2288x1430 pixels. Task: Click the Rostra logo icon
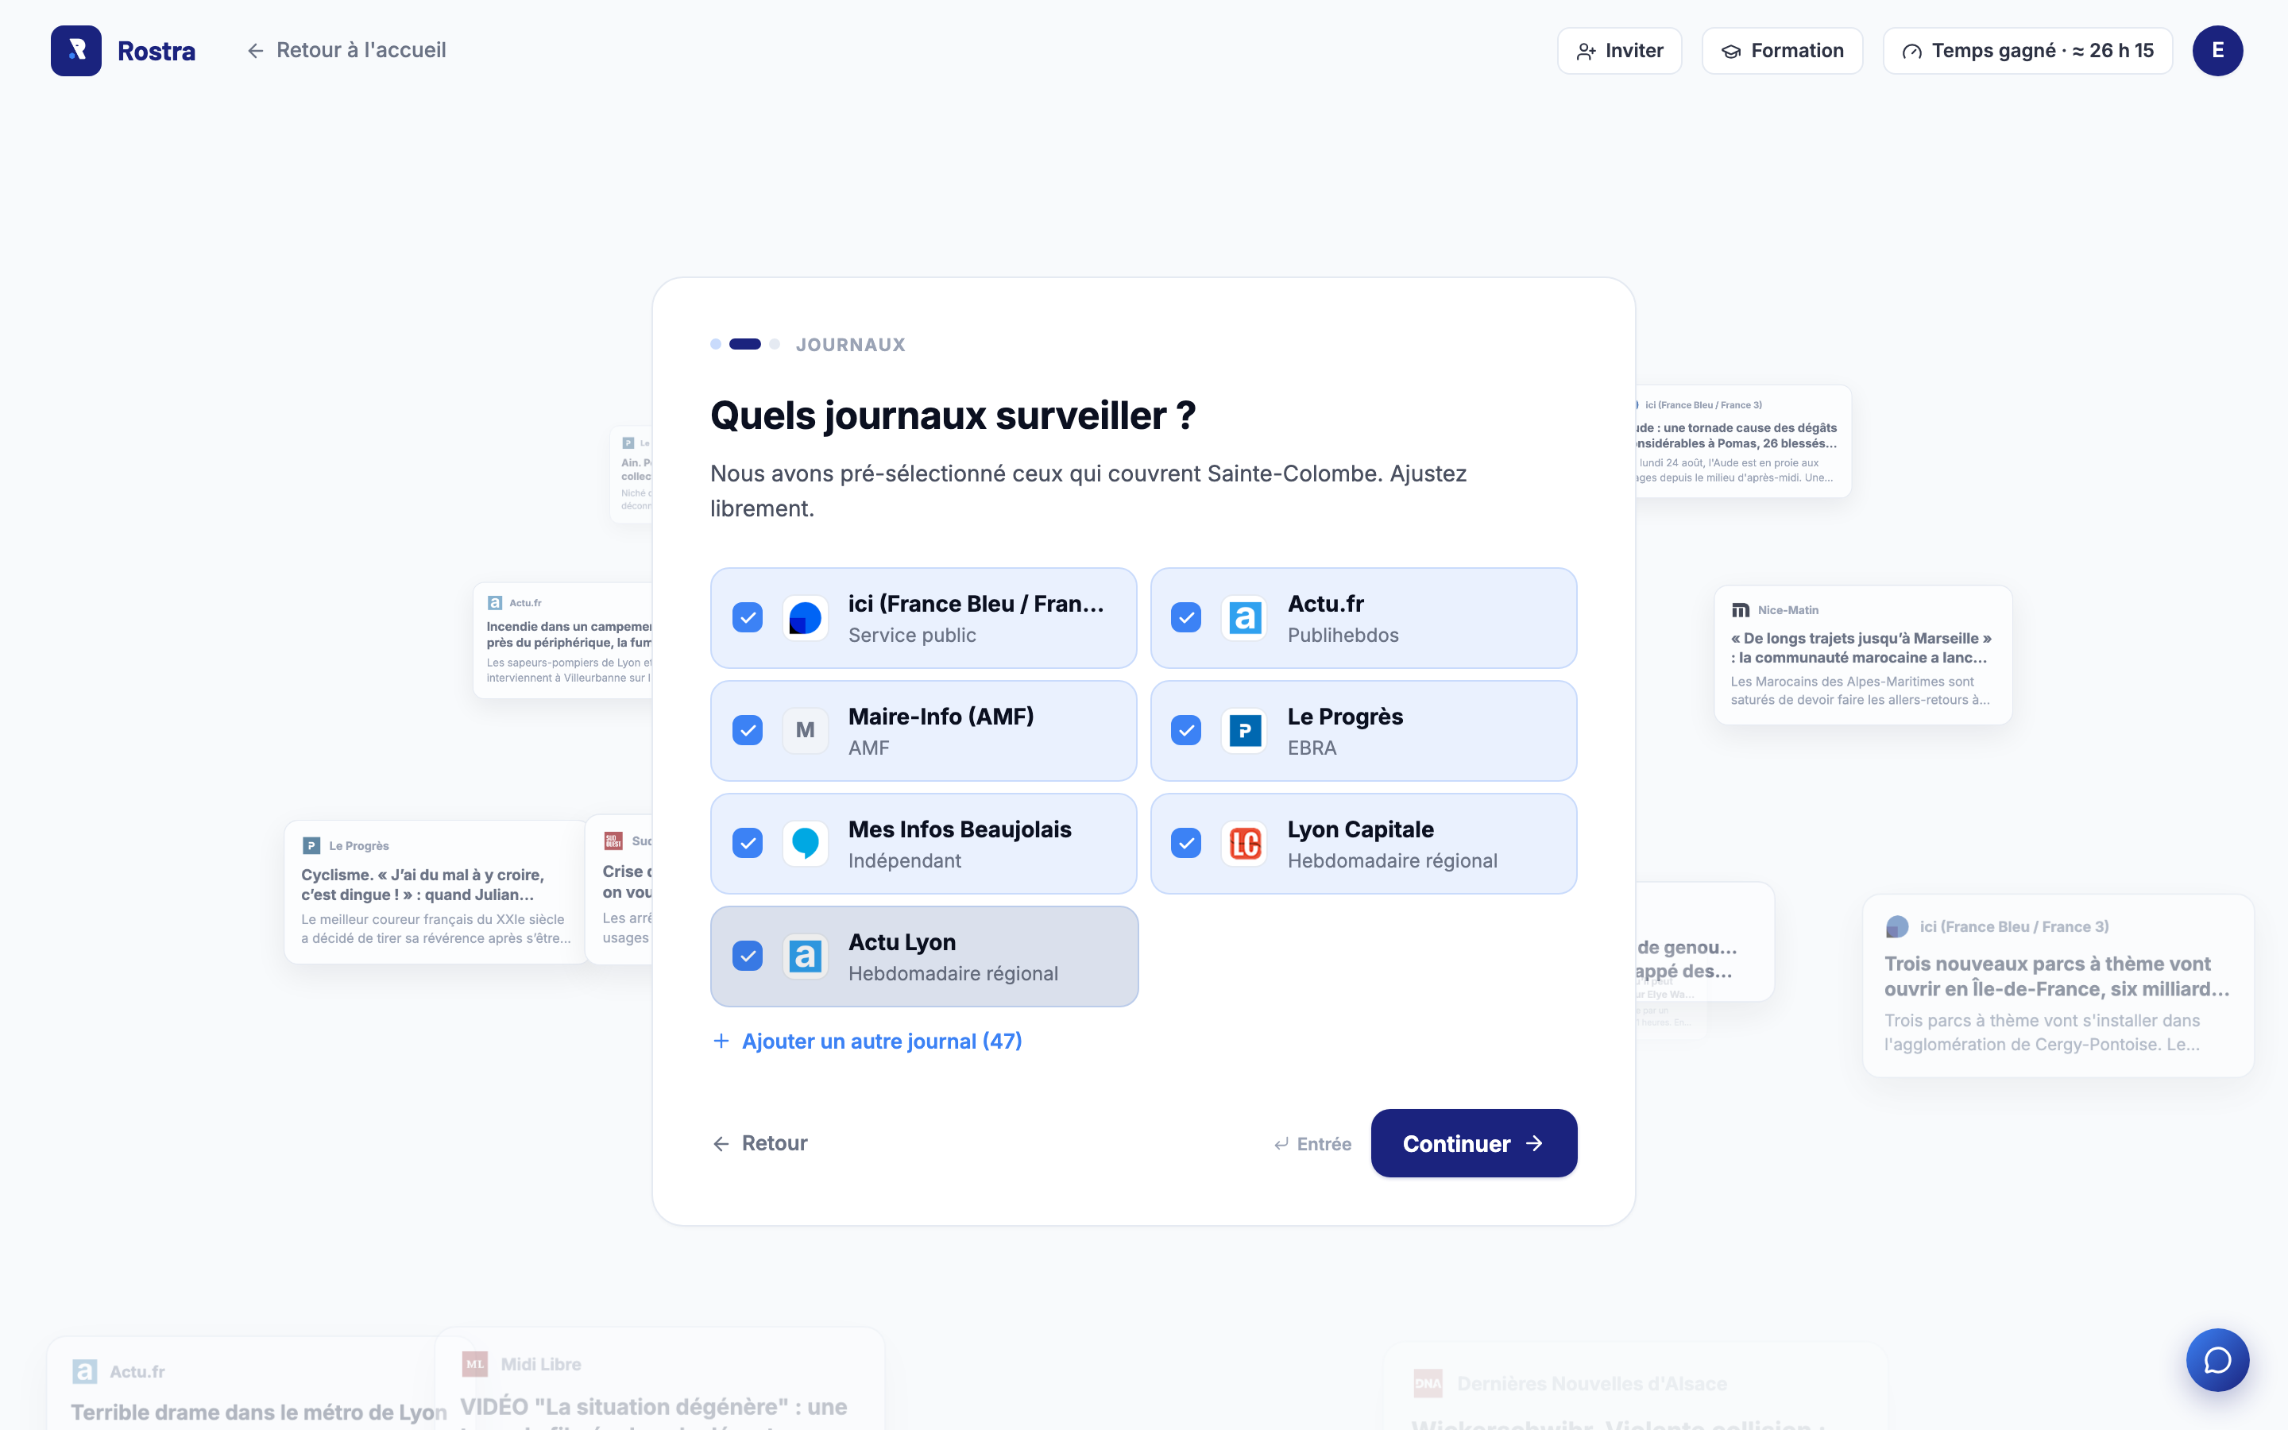click(75, 51)
